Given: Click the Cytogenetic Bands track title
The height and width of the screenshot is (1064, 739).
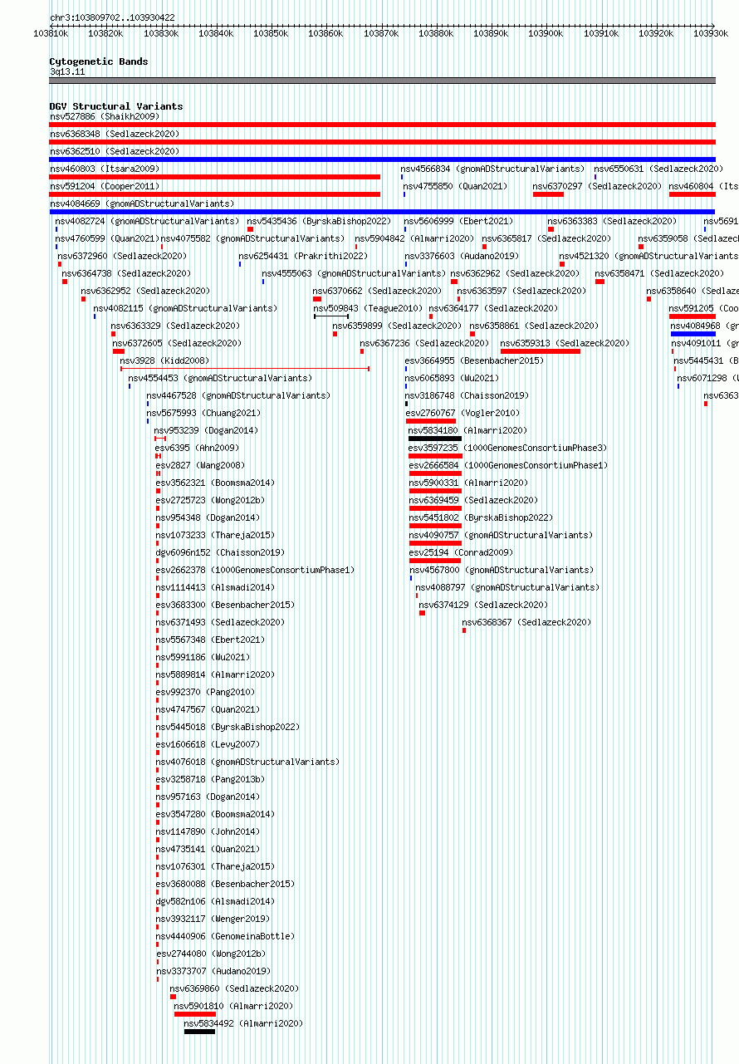Looking at the screenshot, I should click(99, 61).
